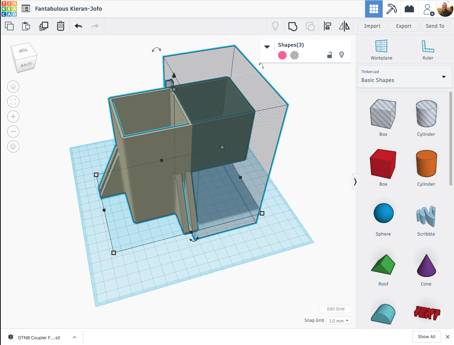Click the design name Fantabulous Kieran-Jofo
This screenshot has width=454, height=345.
[x=69, y=9]
